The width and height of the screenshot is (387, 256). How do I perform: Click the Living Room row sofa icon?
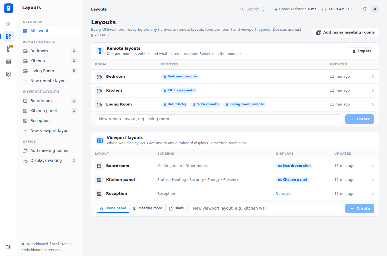point(99,104)
